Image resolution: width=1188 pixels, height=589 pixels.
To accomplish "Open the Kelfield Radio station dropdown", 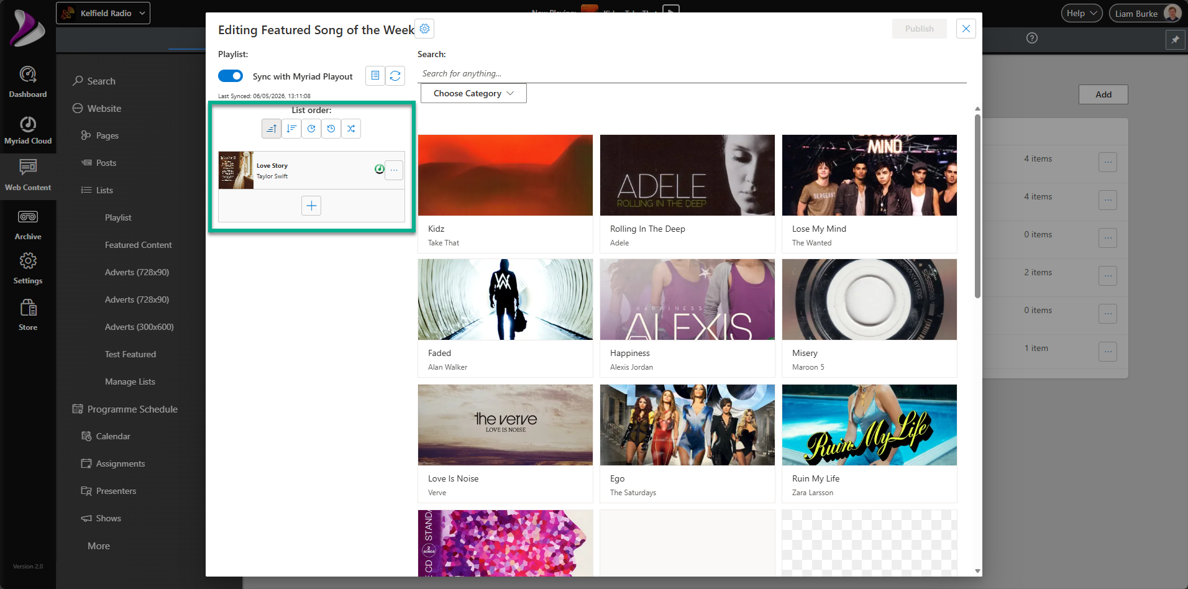I will (103, 13).
